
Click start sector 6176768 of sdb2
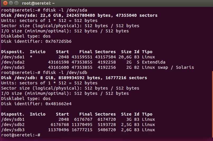[x=60, y=125]
